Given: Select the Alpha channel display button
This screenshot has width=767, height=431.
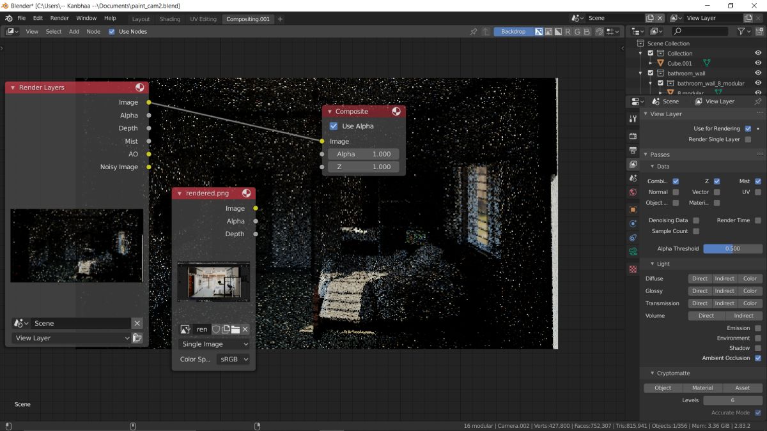Looking at the screenshot, I should (558, 31).
